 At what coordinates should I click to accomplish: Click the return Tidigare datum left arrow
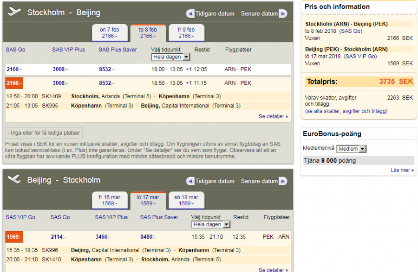190,181
